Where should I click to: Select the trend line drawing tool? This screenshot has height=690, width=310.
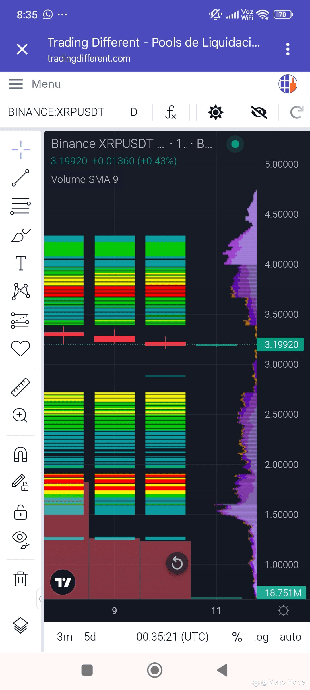tap(21, 178)
